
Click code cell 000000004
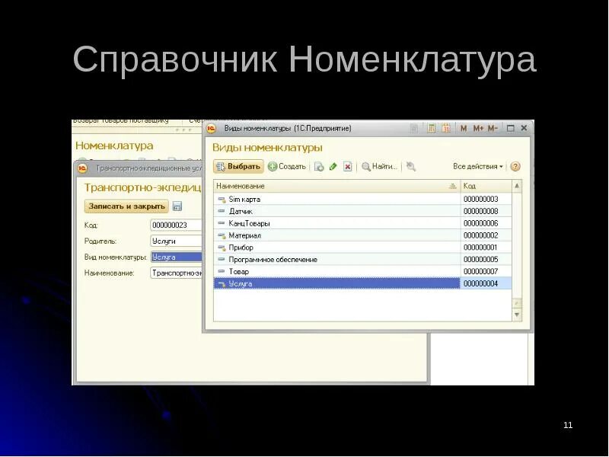point(486,283)
